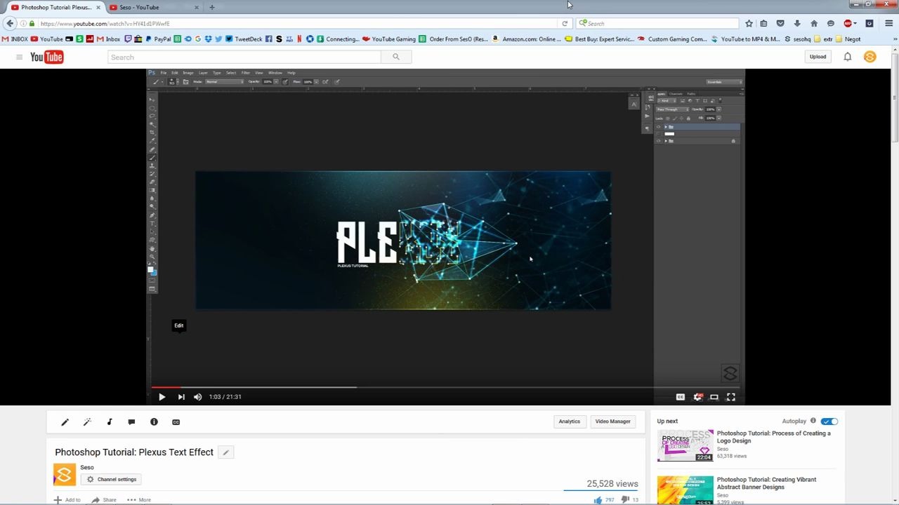Screen dimensions: 899x505
Task: Disable the Autoplay toggle
Action: tap(829, 421)
